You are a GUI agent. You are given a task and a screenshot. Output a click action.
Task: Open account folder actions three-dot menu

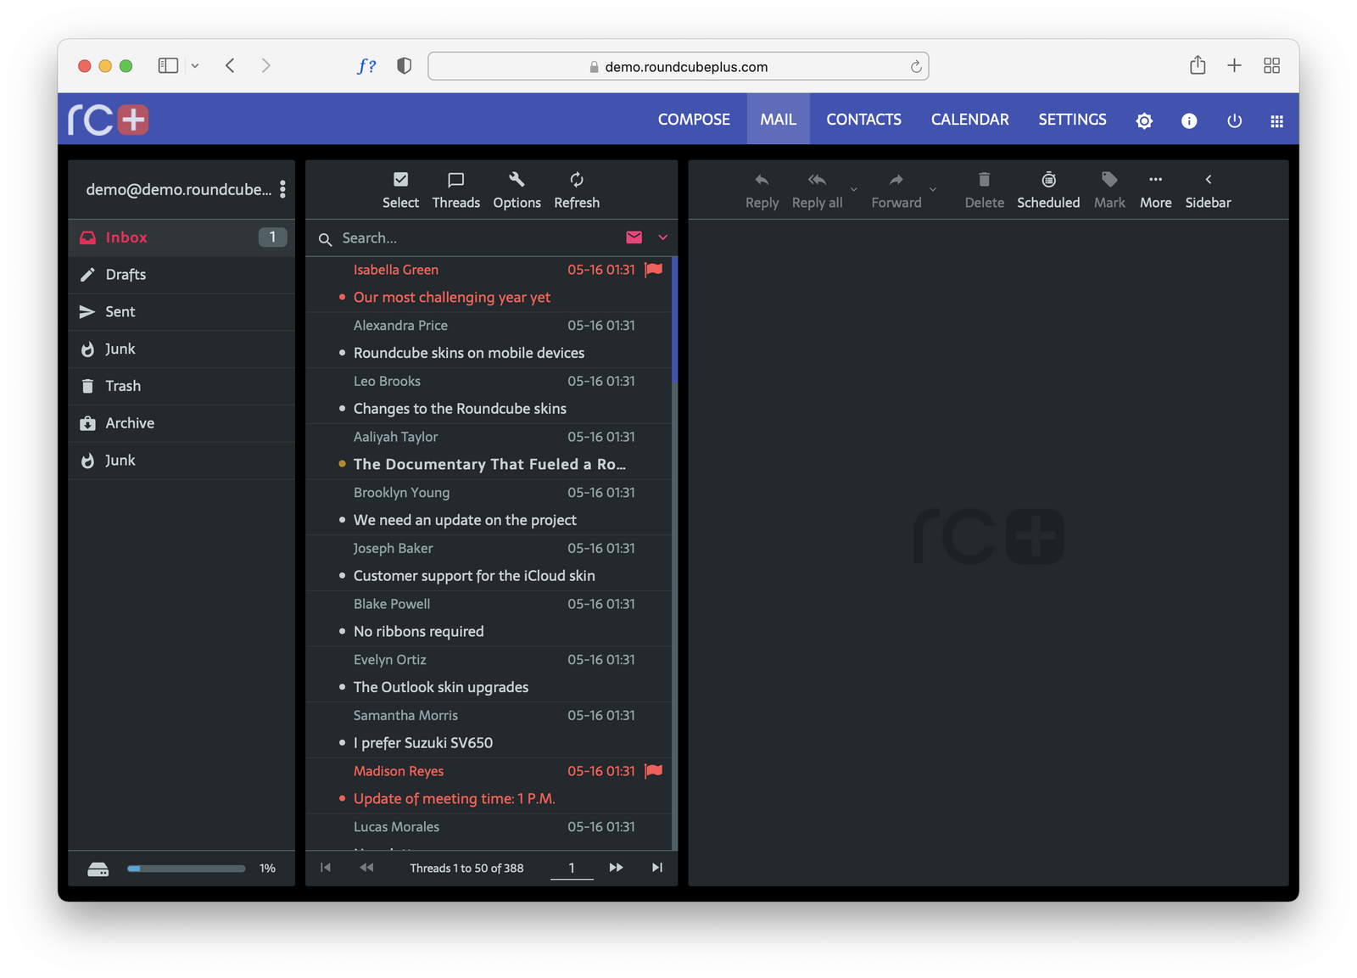[282, 189]
